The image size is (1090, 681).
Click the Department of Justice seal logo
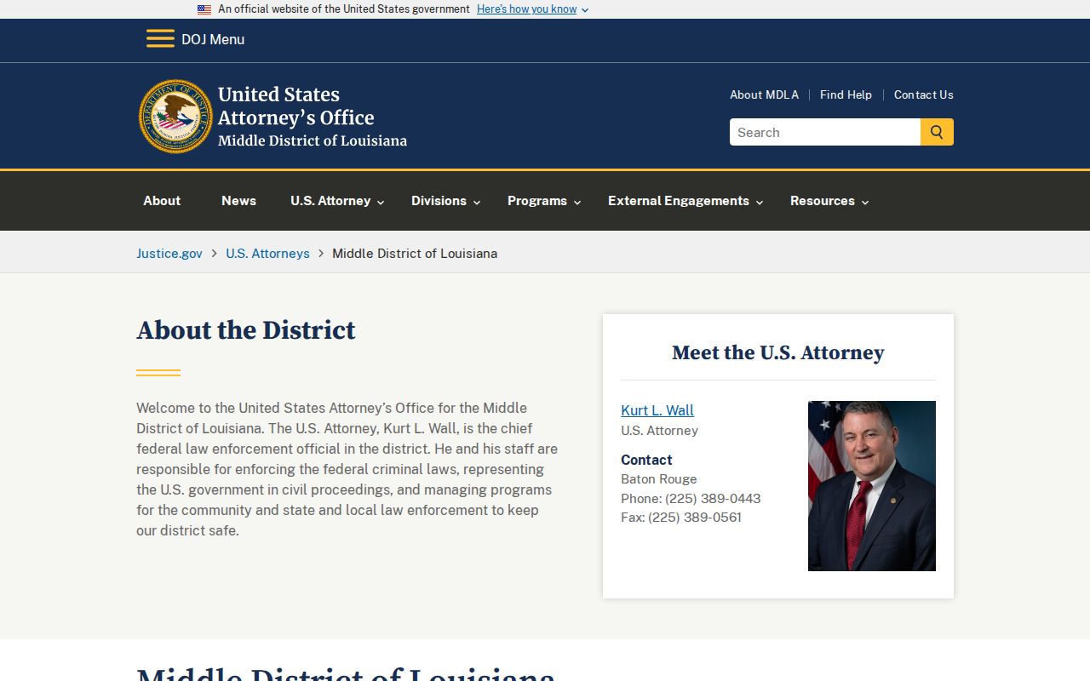175,117
